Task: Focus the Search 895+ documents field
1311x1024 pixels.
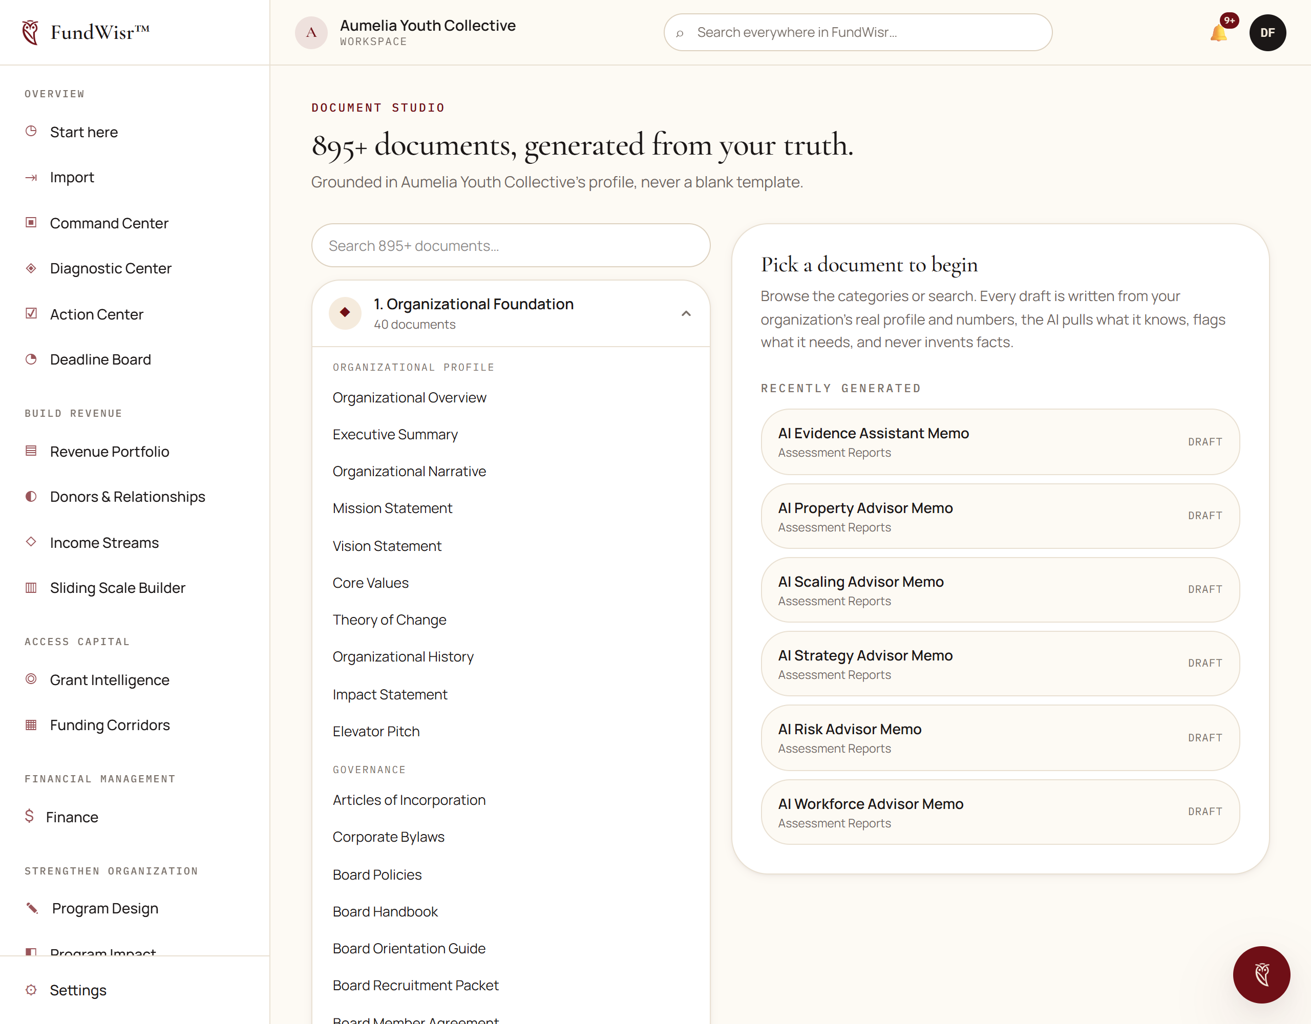Action: click(x=511, y=245)
